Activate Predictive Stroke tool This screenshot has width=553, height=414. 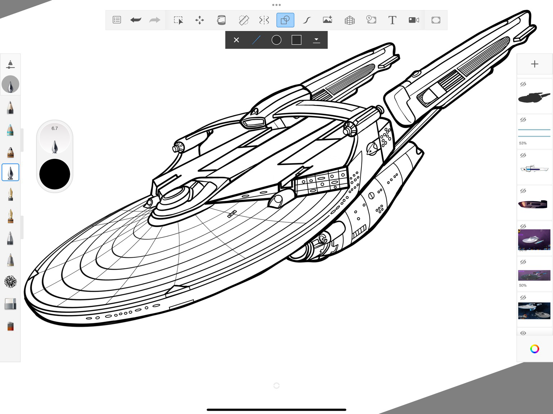307,20
